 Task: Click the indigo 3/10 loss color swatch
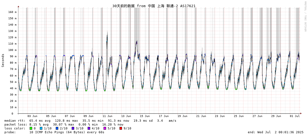click(73, 128)
